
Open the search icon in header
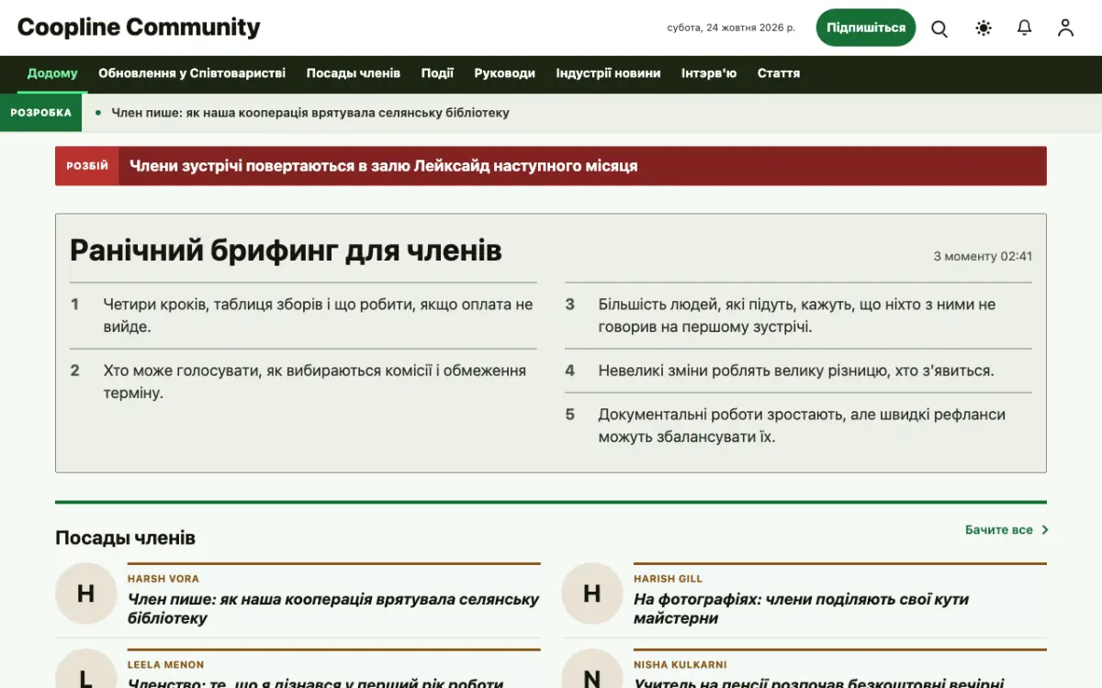(x=939, y=28)
